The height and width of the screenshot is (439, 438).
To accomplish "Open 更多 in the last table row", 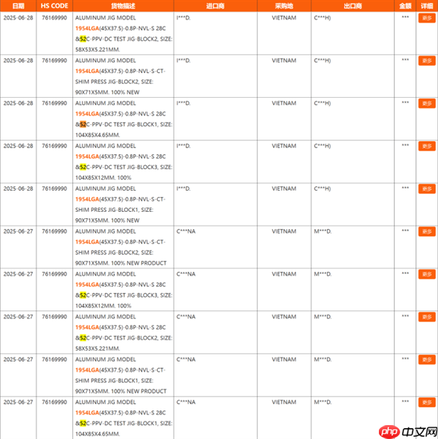I will (x=426, y=402).
